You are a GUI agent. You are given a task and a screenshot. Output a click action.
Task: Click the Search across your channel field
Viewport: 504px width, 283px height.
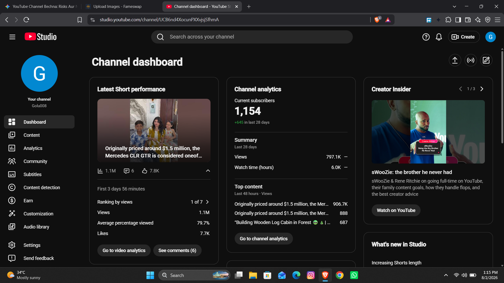[x=252, y=37]
